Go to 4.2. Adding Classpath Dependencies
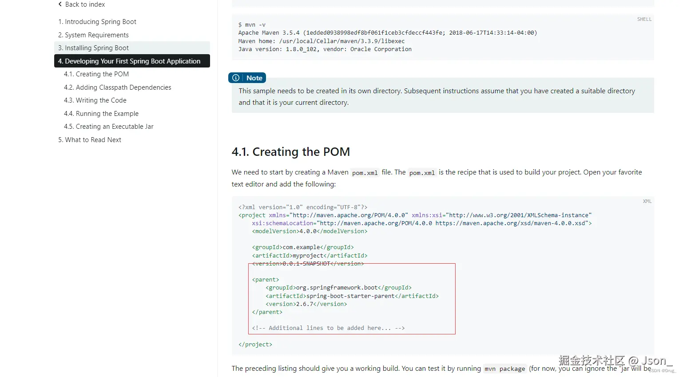This screenshot has width=683, height=377. pyautogui.click(x=118, y=87)
